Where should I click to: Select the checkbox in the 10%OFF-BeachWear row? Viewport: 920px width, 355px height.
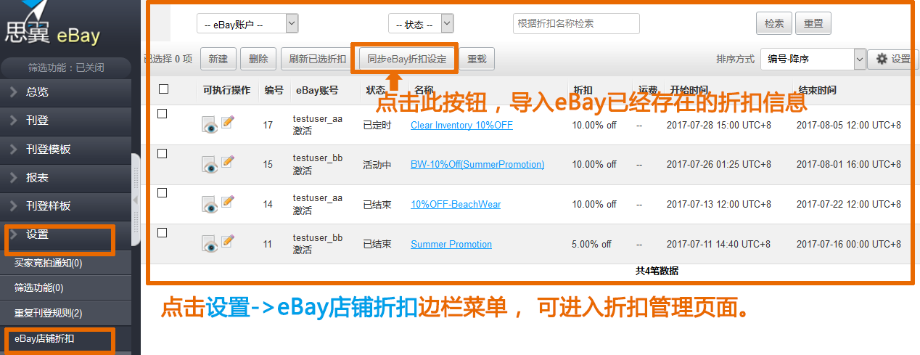(x=163, y=193)
